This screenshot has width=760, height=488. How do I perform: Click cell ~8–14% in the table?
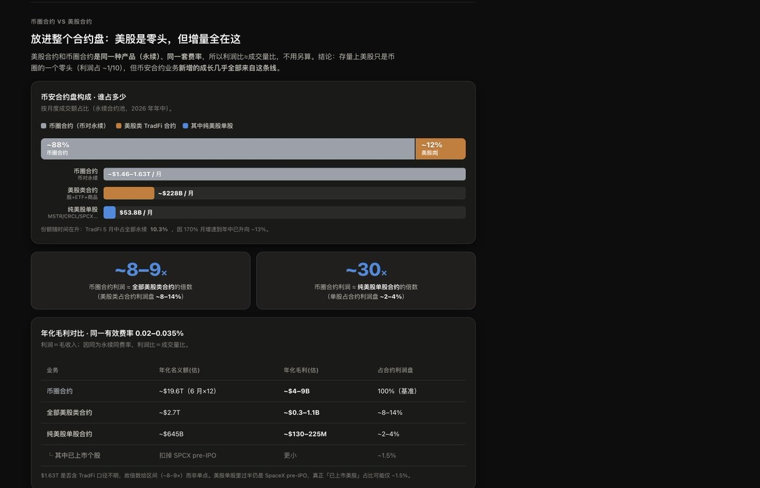(x=390, y=413)
